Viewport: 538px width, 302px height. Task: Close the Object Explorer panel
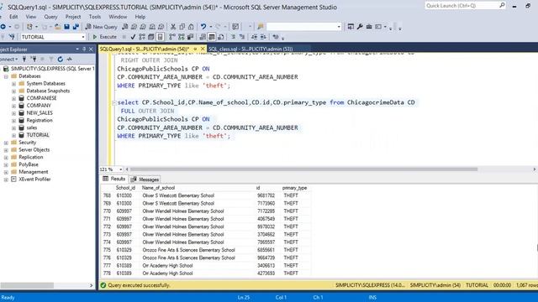(91, 49)
